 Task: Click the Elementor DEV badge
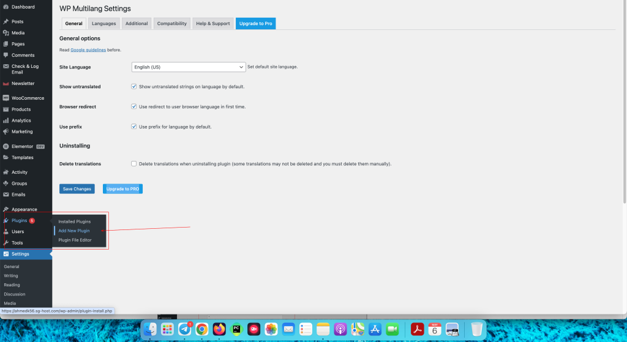[x=40, y=147]
